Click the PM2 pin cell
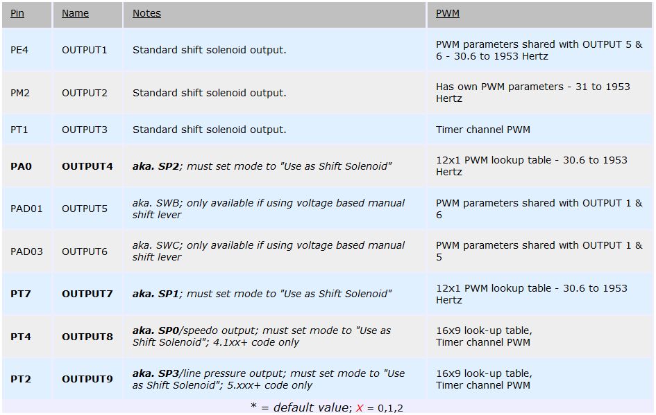656x415 pixels. pos(20,93)
